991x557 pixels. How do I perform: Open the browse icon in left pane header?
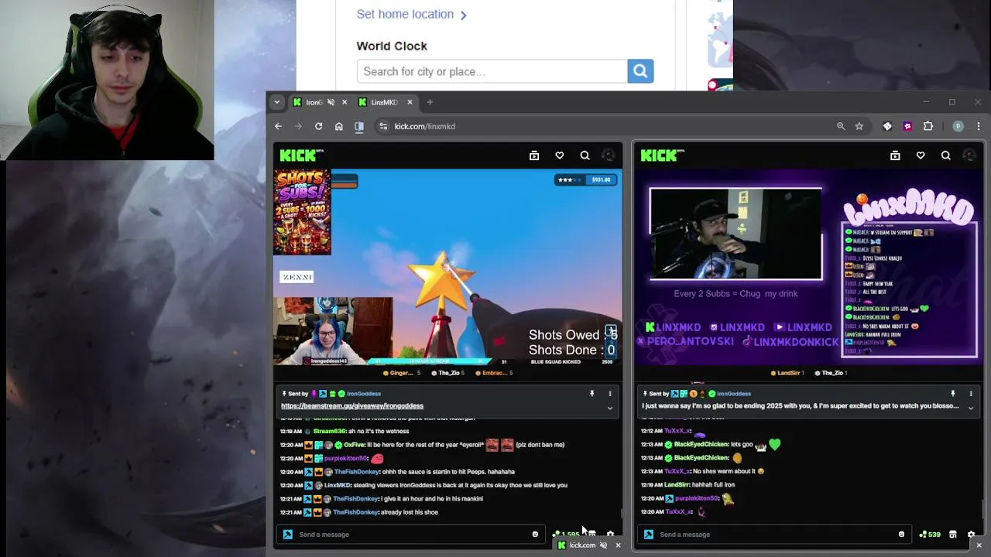pos(534,155)
